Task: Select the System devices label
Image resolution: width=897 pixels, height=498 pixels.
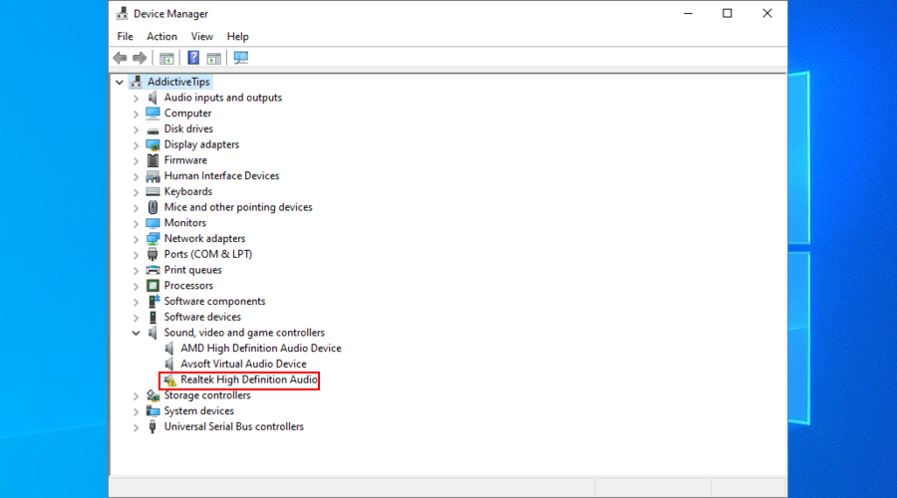Action: (199, 411)
